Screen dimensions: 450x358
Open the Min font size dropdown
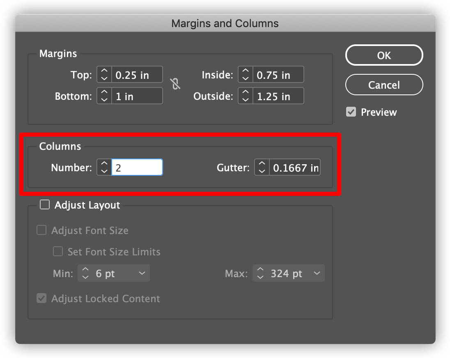[x=142, y=273]
